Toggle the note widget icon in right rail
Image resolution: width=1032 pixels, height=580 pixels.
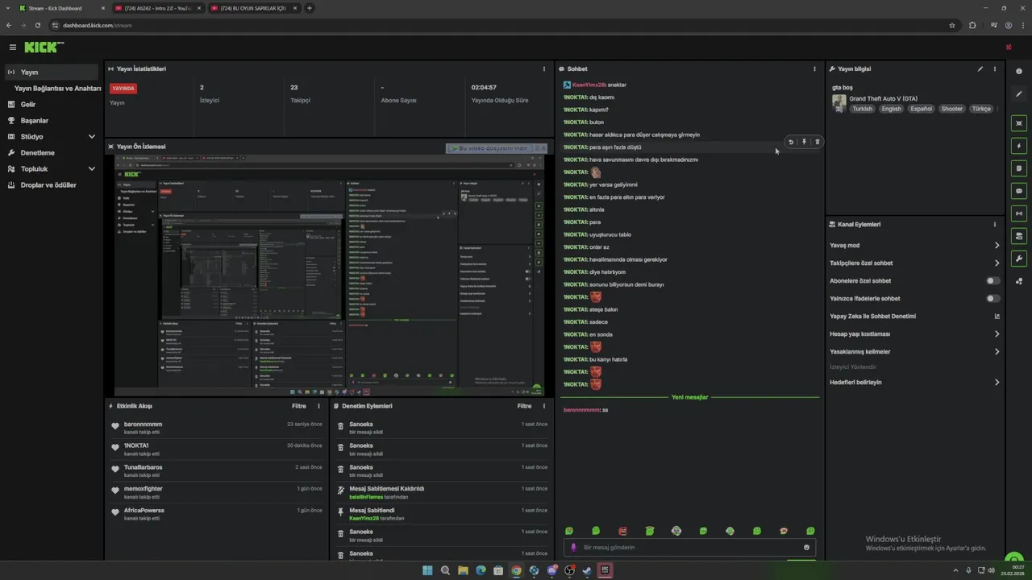coord(1019,168)
